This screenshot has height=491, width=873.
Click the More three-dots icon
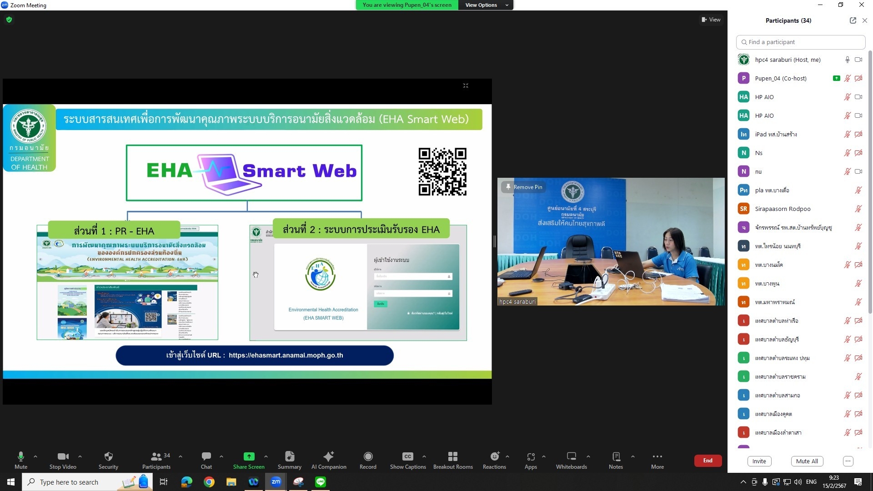pos(657,456)
